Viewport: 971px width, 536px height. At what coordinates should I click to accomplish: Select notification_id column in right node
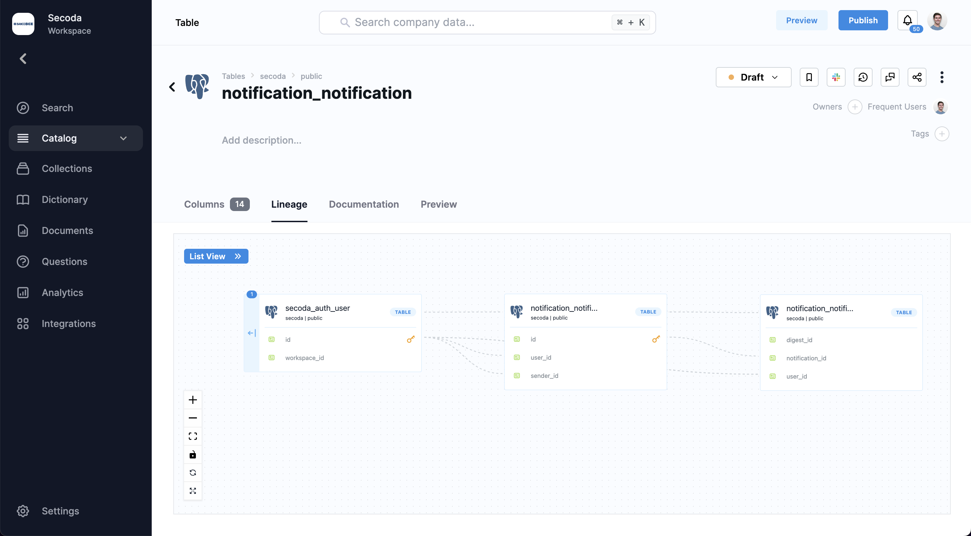click(806, 358)
